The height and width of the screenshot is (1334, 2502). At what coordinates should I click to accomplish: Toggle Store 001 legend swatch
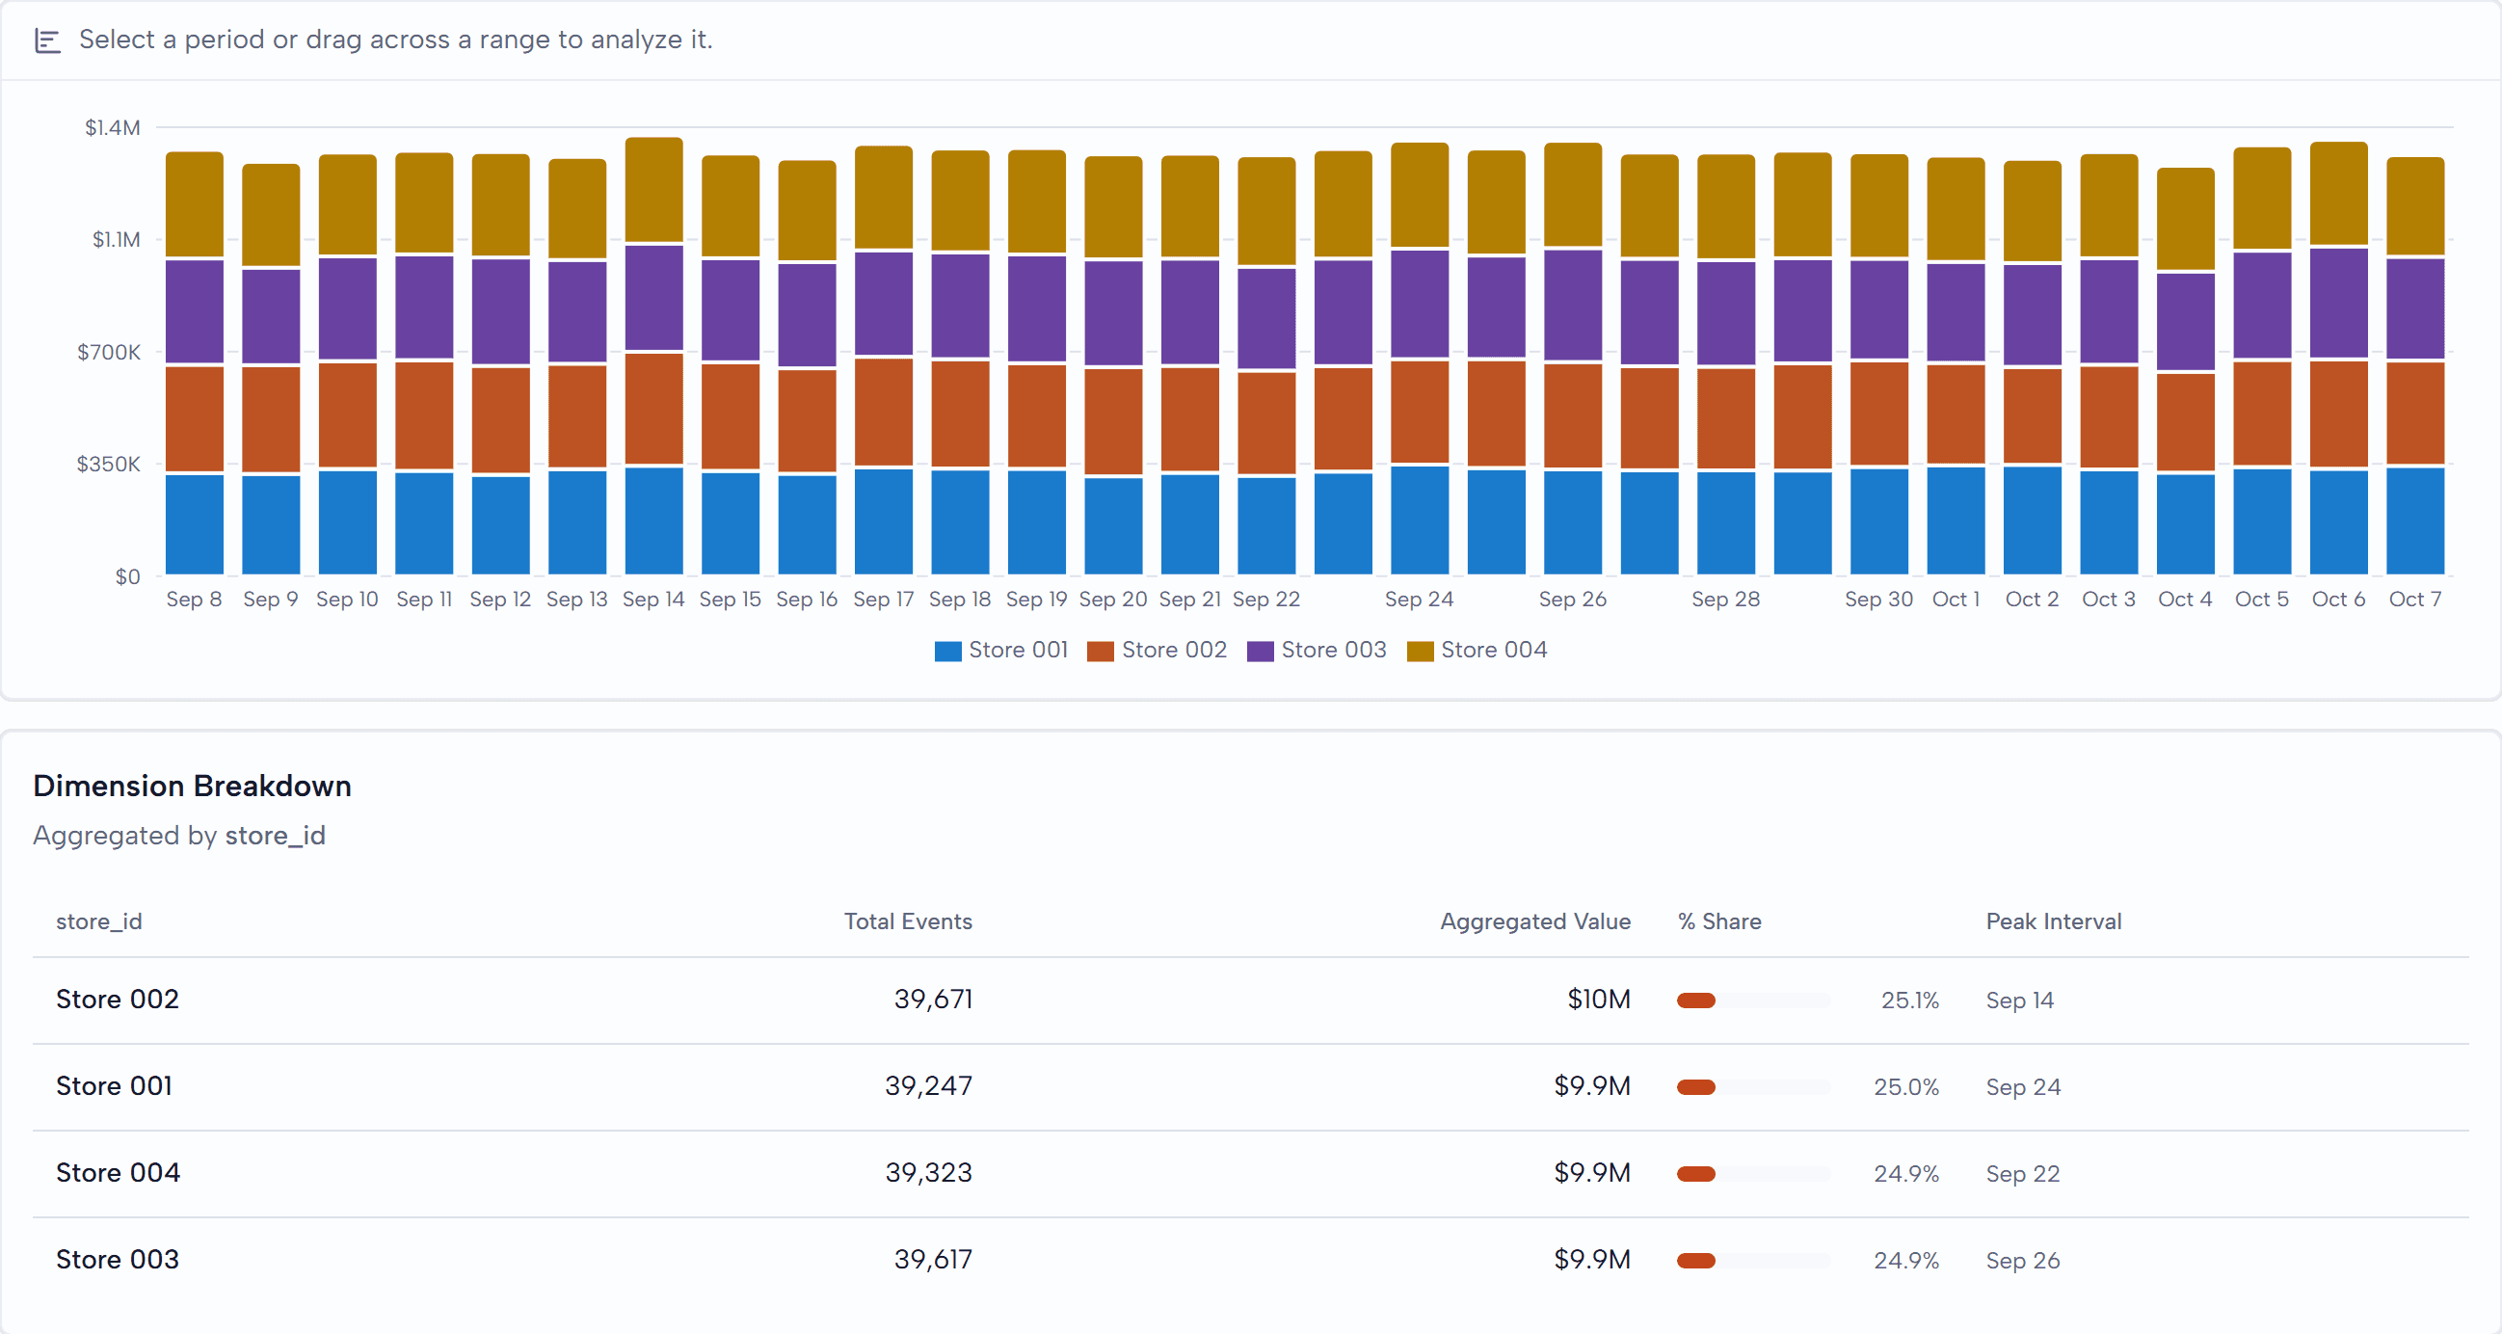947,651
